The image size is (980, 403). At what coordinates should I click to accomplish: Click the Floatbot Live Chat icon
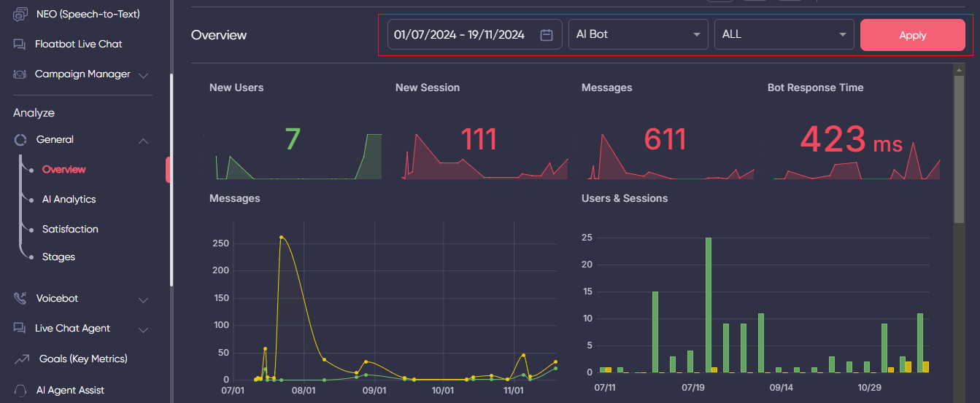(20, 44)
